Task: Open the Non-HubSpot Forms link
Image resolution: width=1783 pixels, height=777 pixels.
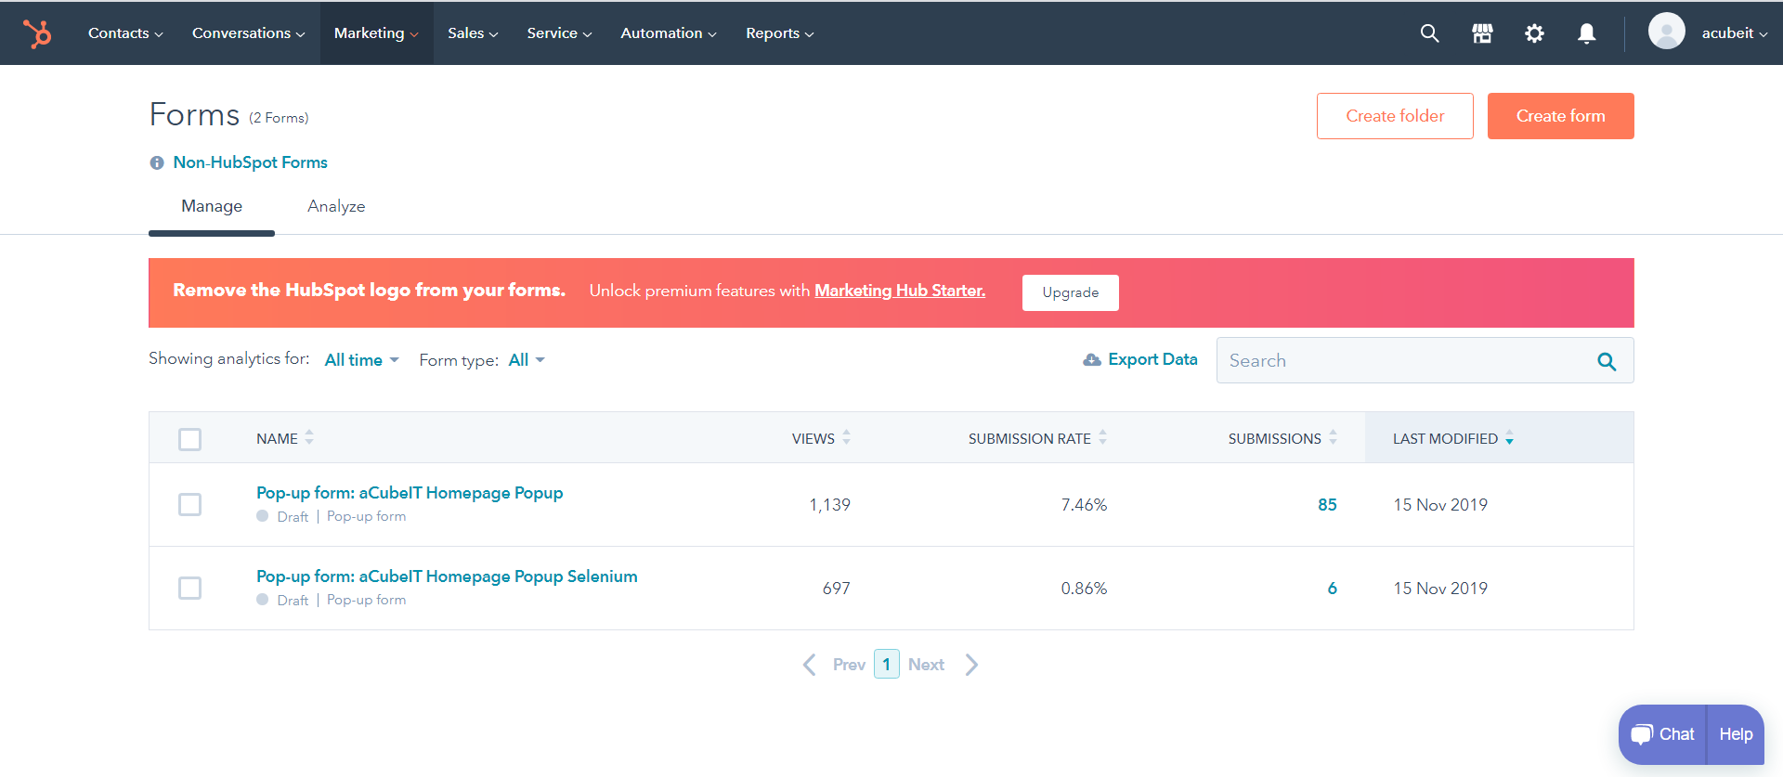Action: 250,162
